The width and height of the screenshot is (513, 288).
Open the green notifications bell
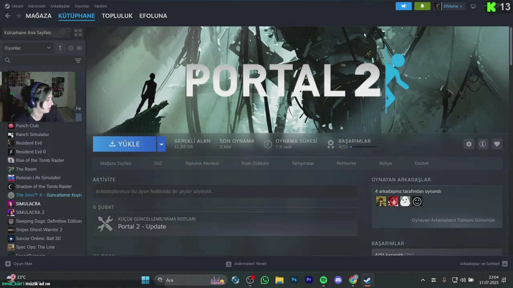click(x=422, y=6)
